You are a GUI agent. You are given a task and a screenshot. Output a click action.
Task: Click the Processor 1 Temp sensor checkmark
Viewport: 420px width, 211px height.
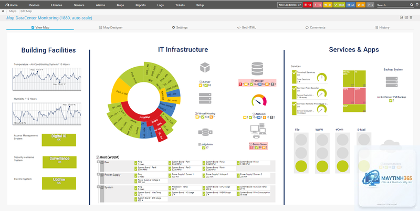tap(170, 188)
